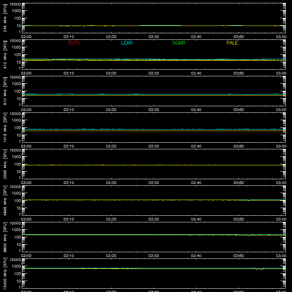Viewport: 292px width, 292px height.
Task: Click the 1000 tick label on 15400 MHz axis
Action: (x=16, y=266)
